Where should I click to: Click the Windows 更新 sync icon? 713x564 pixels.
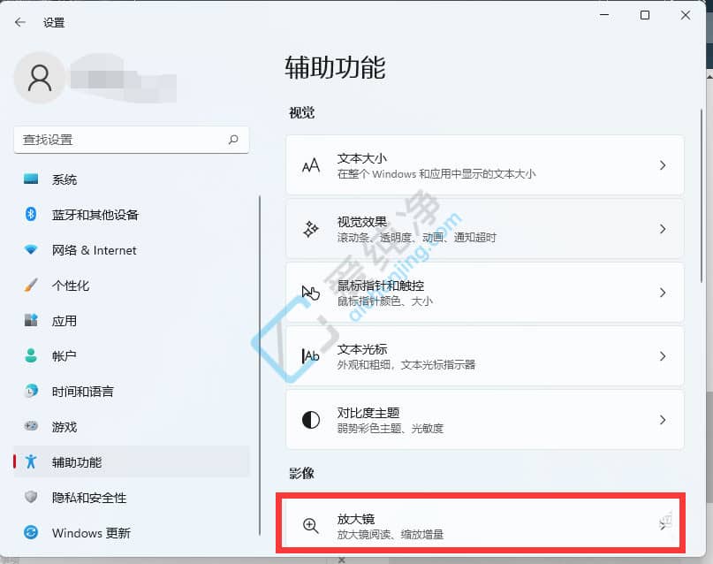click(31, 532)
